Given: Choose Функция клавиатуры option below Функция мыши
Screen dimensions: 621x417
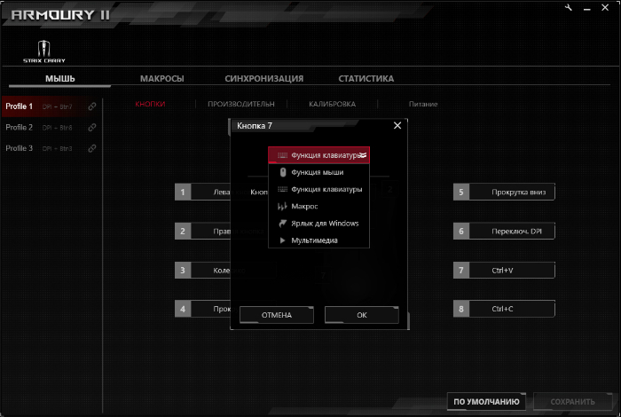Looking at the screenshot, I should (x=318, y=189).
